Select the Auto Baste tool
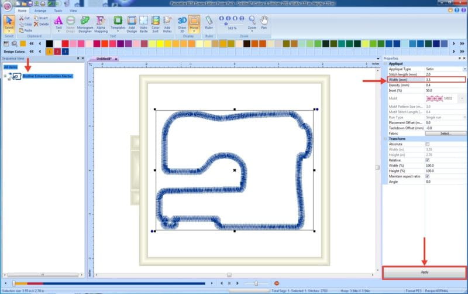 pos(144,25)
